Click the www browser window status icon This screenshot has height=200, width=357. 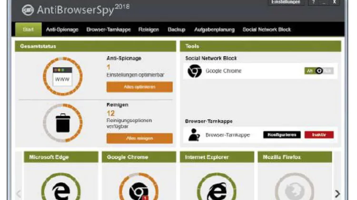63,76
